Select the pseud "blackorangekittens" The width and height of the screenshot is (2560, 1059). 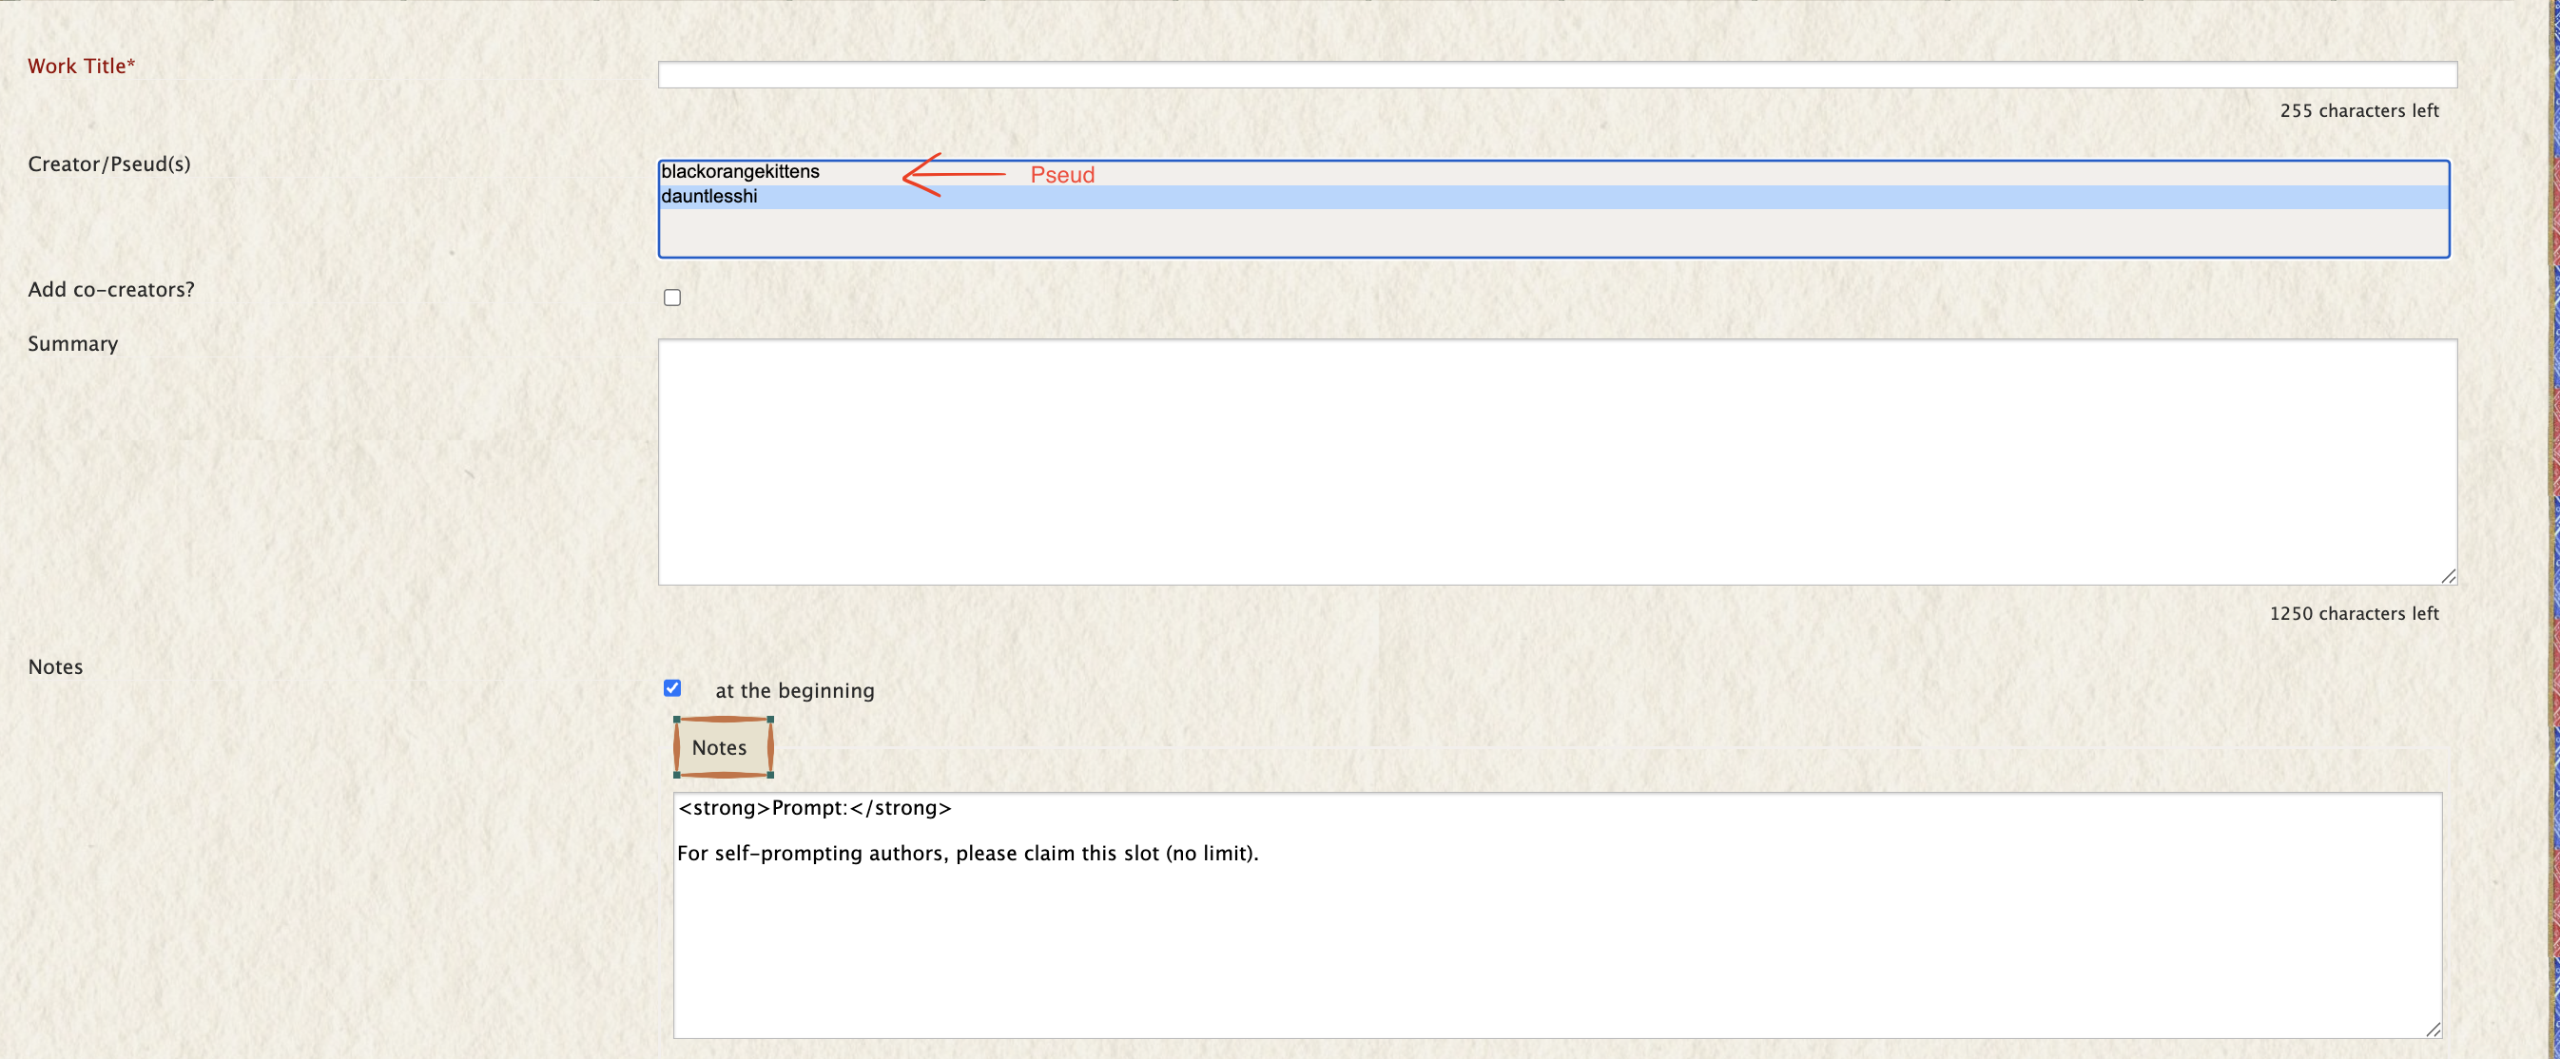[x=741, y=171]
